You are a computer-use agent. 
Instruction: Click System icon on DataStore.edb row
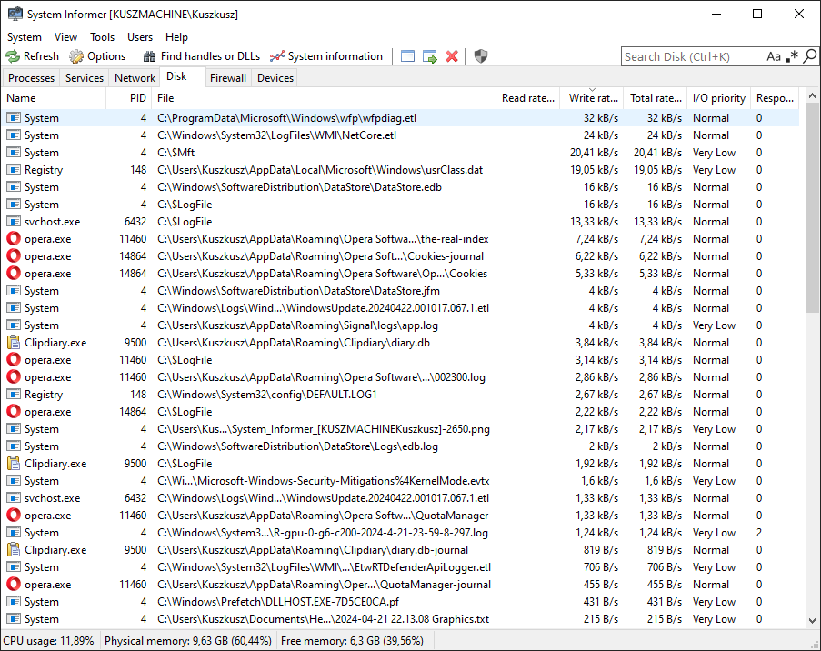tap(14, 187)
